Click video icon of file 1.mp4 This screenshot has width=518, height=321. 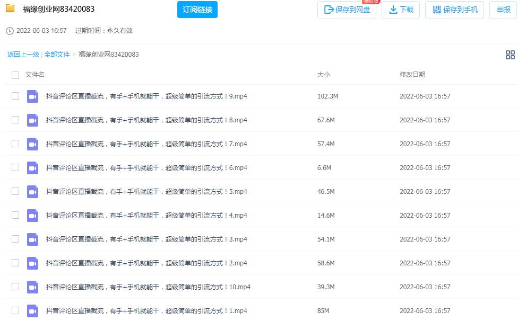point(32,311)
